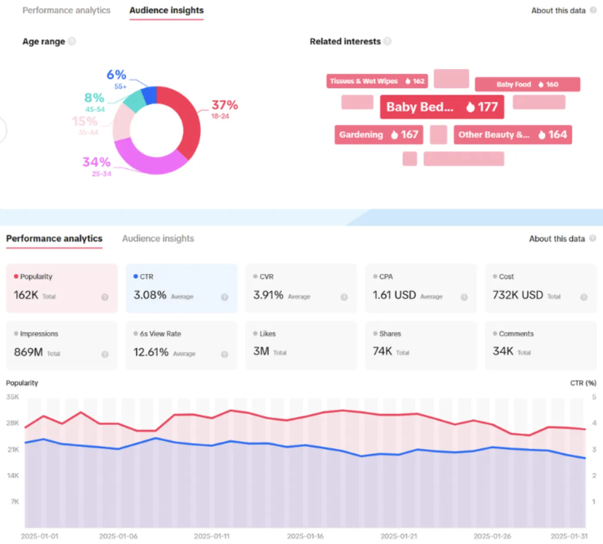Click the help icon in Cost card
Viewport: 603px width, 544px height.
[x=584, y=297]
